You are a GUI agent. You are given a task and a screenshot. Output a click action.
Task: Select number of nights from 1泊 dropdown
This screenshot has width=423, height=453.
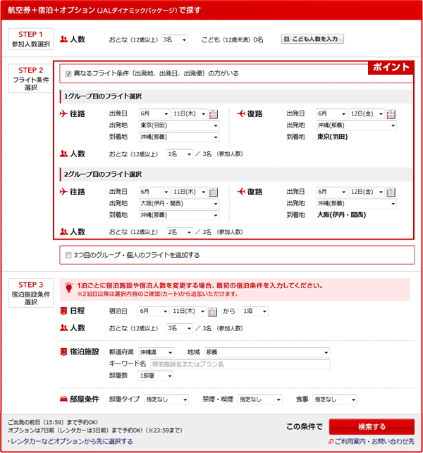click(255, 311)
